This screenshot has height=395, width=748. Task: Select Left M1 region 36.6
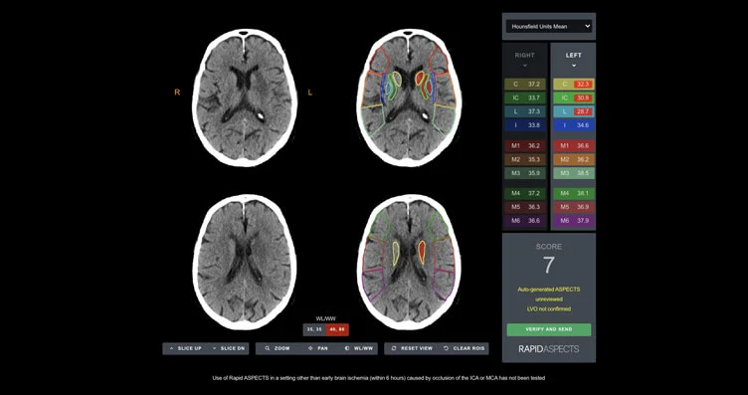(574, 146)
